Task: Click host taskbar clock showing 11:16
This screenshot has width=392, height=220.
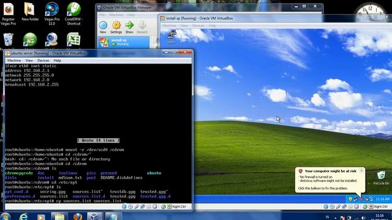Action: coord(380,217)
